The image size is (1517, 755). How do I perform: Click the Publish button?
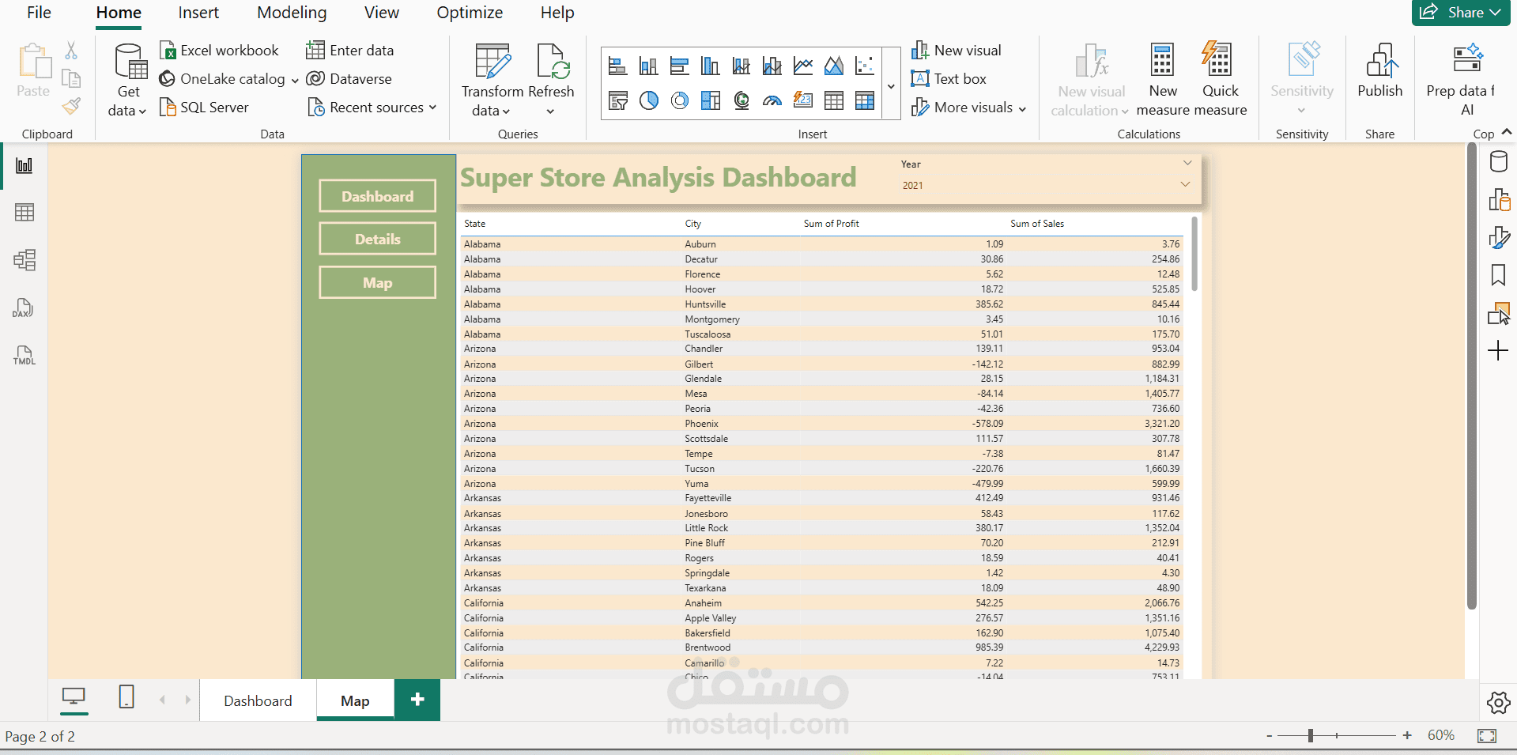(1379, 71)
